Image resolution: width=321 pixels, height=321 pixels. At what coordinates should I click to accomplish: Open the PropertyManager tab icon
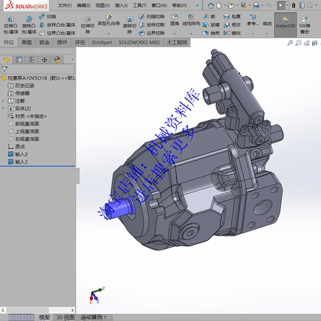pyautogui.click(x=19, y=60)
